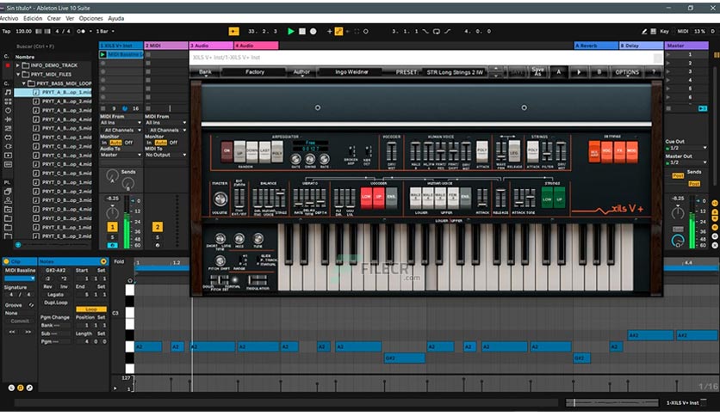Set track 1 Monitor to Auto
The width and height of the screenshot is (720, 416).
coord(116,143)
